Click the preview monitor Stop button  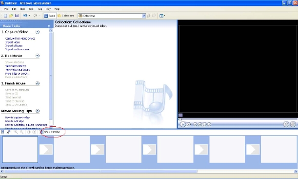pos(189,124)
